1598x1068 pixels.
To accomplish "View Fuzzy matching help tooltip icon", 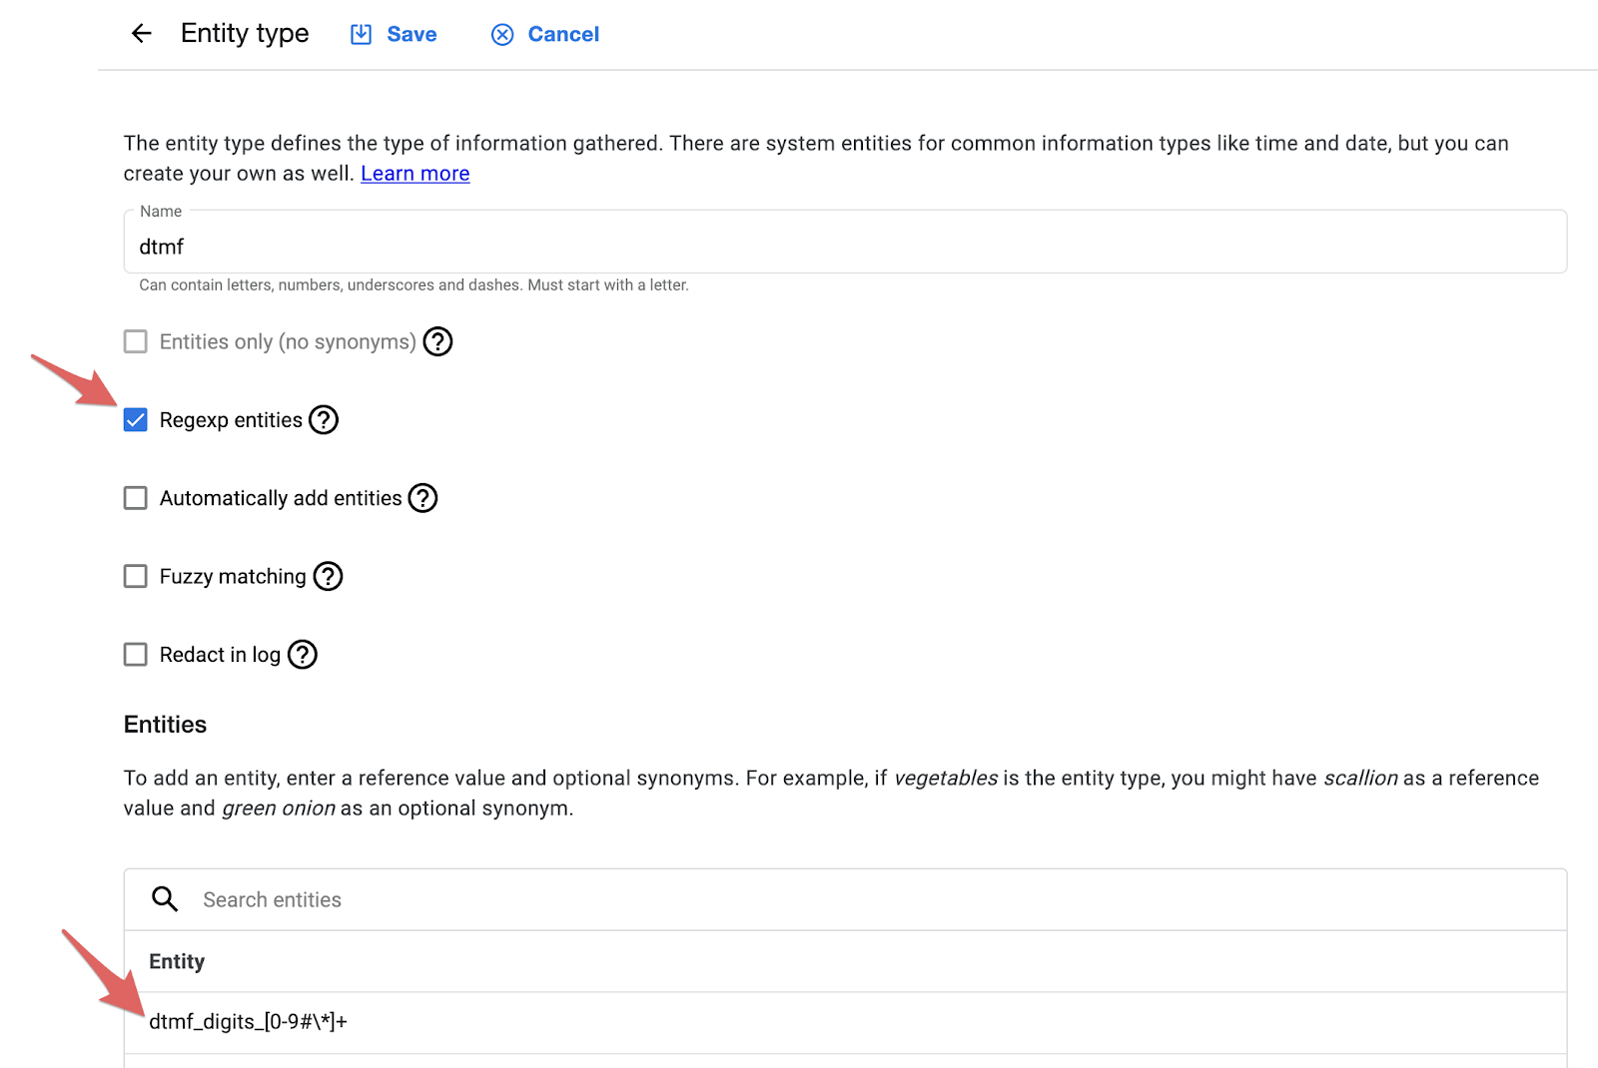I will [x=328, y=576].
